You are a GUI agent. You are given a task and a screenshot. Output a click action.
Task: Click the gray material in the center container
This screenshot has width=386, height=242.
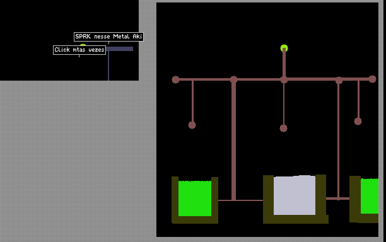pyautogui.click(x=295, y=195)
